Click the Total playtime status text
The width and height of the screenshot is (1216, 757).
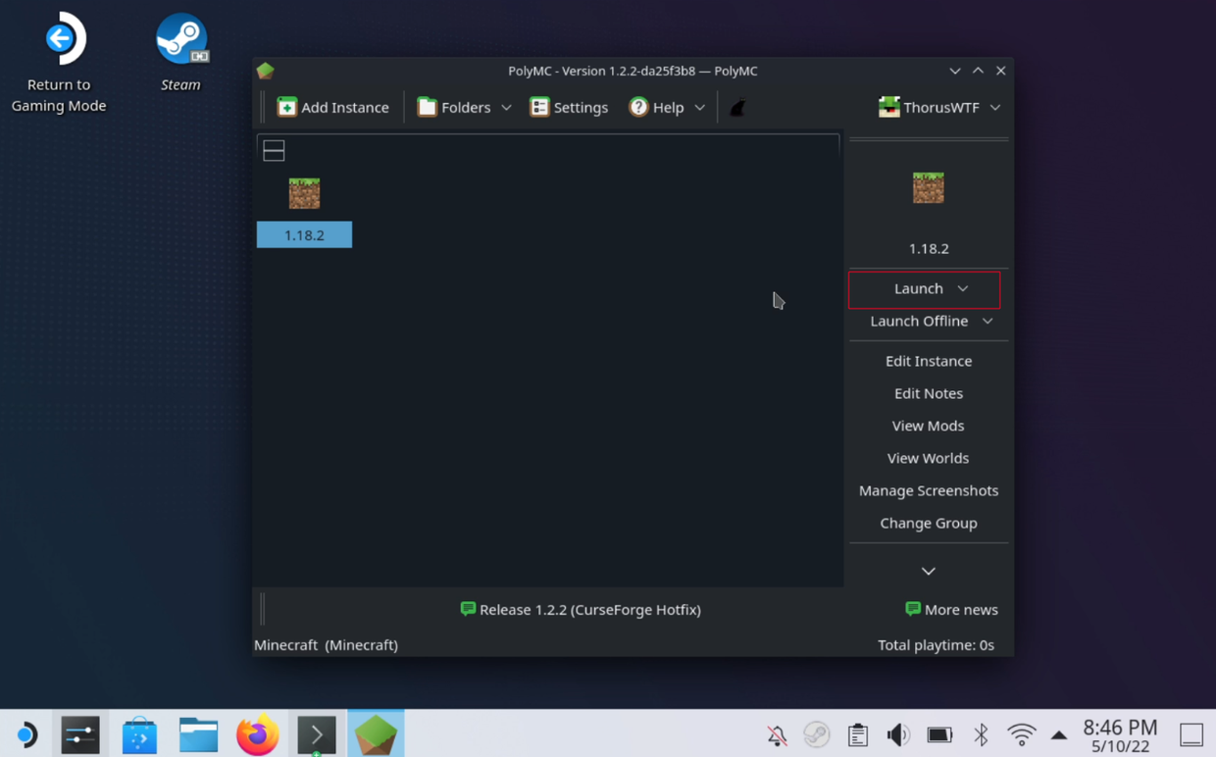[936, 644]
